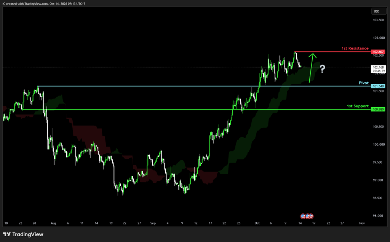Click the 100.500 price axis label

[378, 126]
